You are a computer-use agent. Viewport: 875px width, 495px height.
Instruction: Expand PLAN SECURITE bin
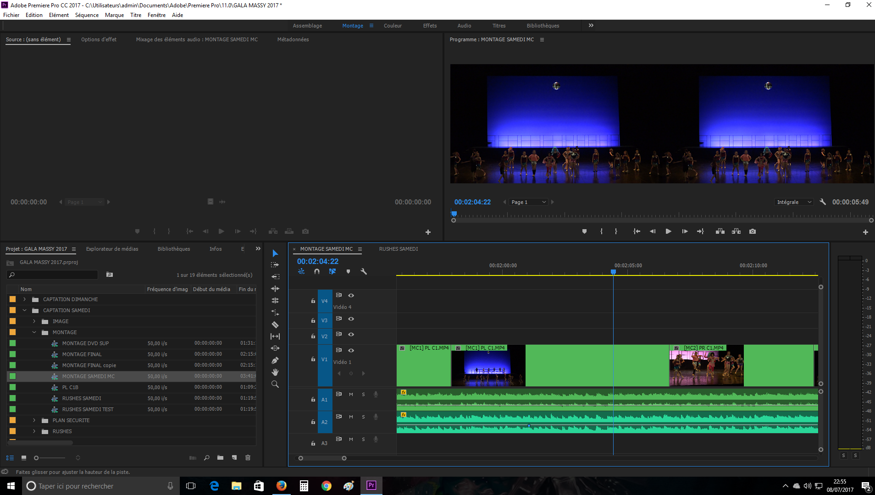(34, 420)
